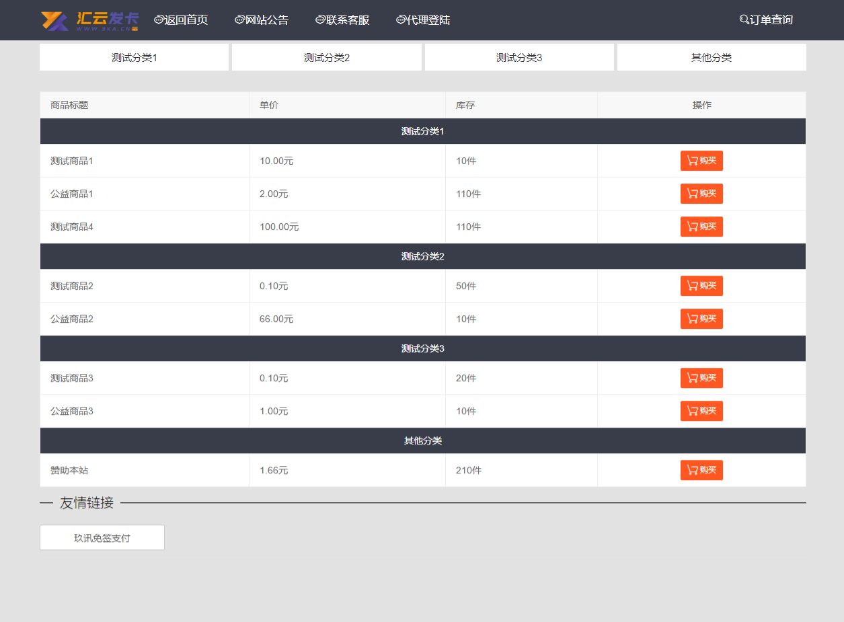This screenshot has height=622, width=844.
Task: Select the 测试分类2 category tab
Action: click(327, 58)
